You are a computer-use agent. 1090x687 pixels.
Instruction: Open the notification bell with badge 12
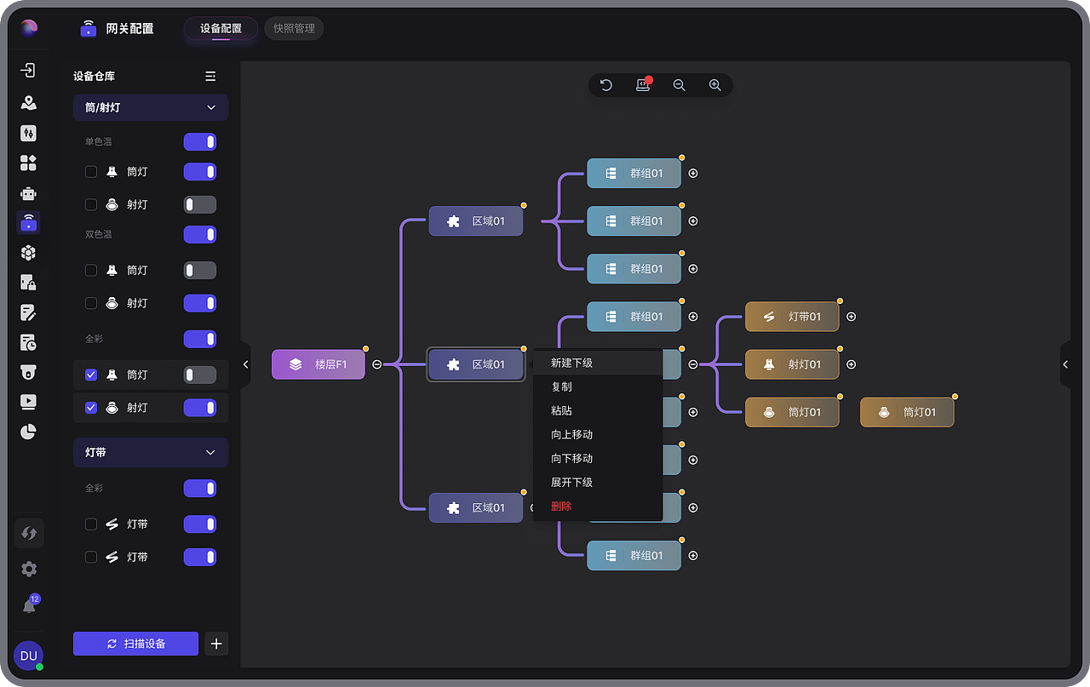click(31, 604)
